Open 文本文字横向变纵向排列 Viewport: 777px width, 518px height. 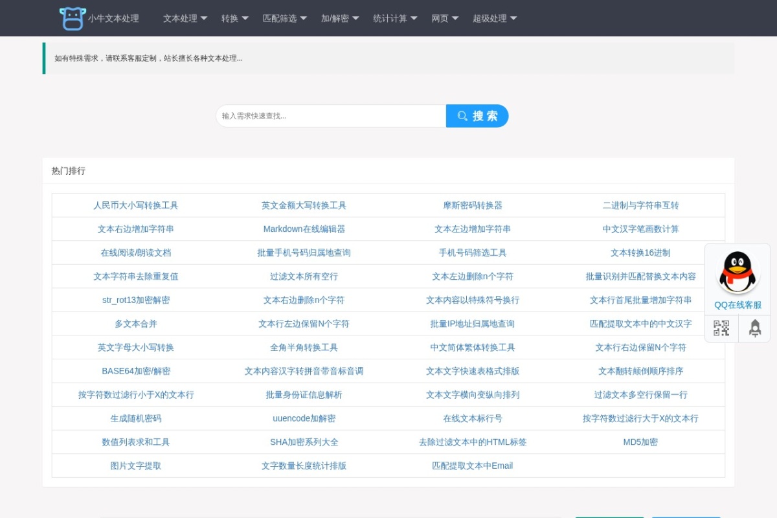pyautogui.click(x=473, y=394)
